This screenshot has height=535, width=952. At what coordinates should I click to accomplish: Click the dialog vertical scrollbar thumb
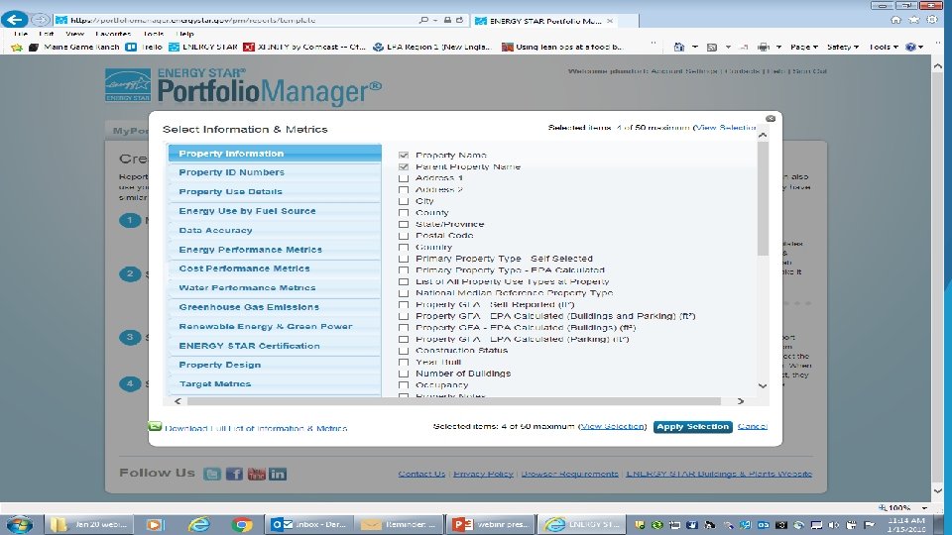click(x=763, y=199)
